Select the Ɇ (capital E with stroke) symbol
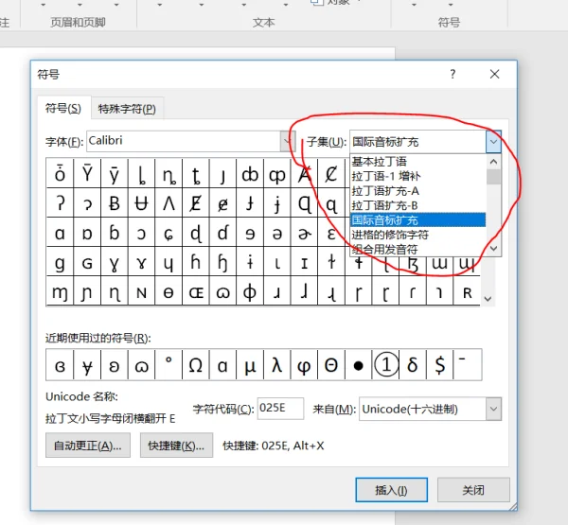The height and width of the screenshot is (525, 568). point(196,203)
